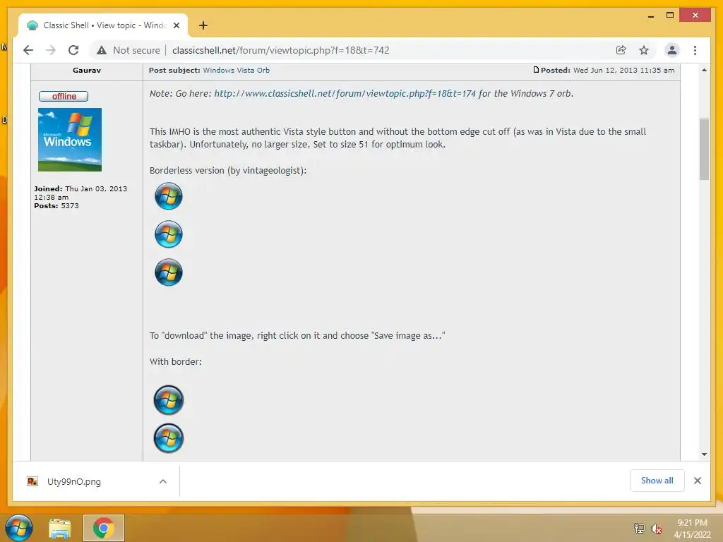Click the Classic Shell tab favicon
Viewport: 723px width, 542px height.
(x=32, y=25)
